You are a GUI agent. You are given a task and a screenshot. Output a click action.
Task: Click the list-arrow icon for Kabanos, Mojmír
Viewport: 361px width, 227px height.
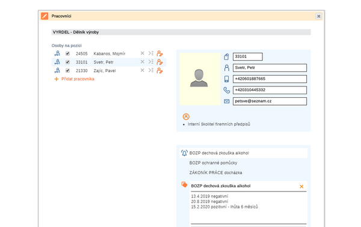[151, 53]
